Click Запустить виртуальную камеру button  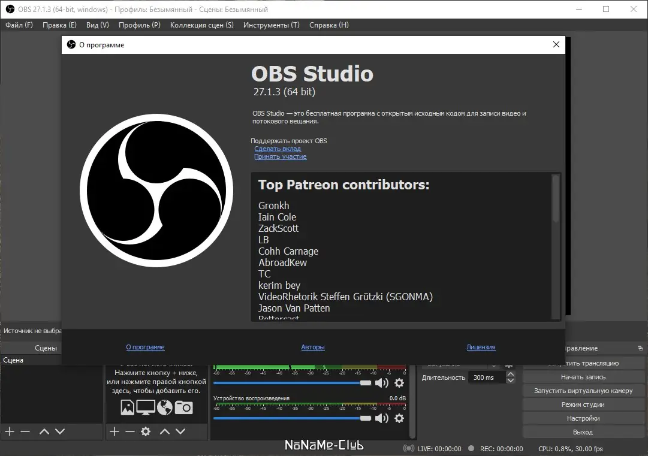[x=583, y=391]
